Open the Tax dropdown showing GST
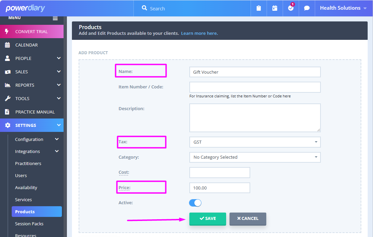Viewport: 373px width, 237px height. (x=255, y=142)
